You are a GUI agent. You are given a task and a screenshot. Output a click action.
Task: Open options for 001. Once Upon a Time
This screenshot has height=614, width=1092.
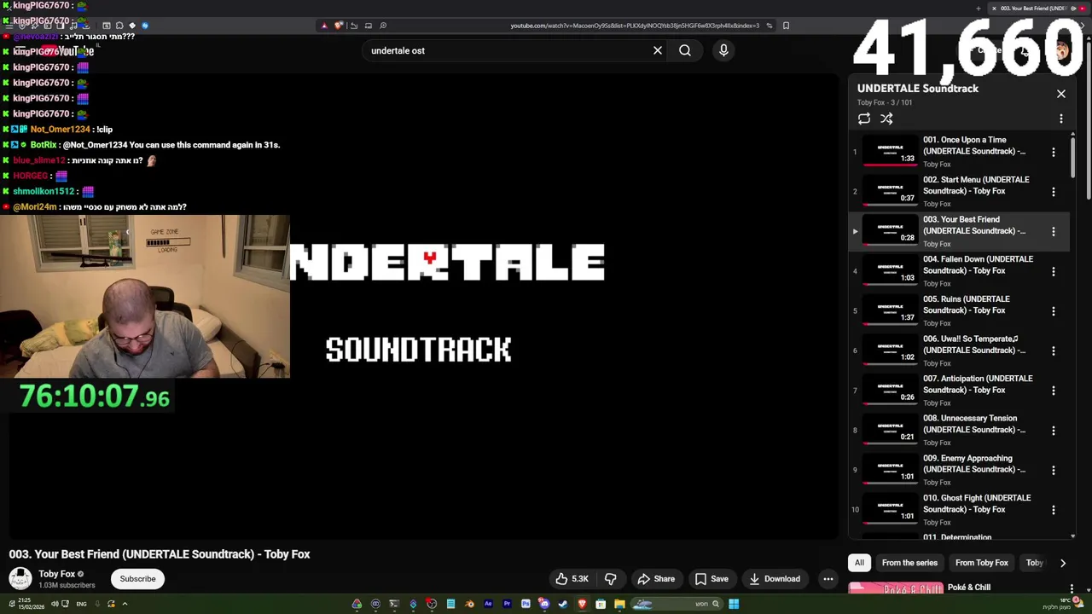1054,152
